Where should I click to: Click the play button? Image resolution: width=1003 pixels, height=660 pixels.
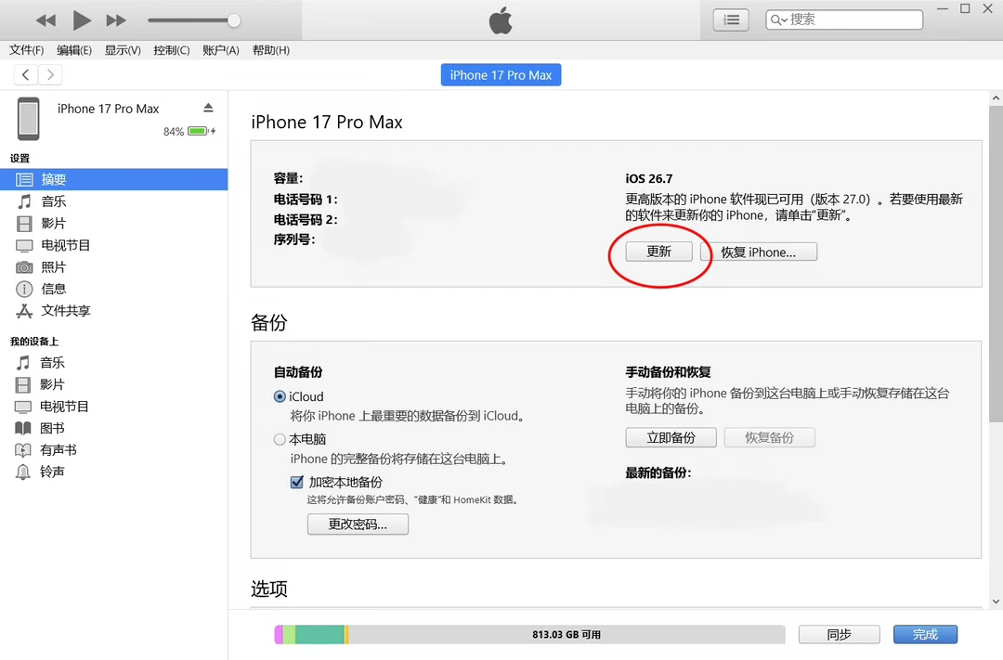[81, 20]
